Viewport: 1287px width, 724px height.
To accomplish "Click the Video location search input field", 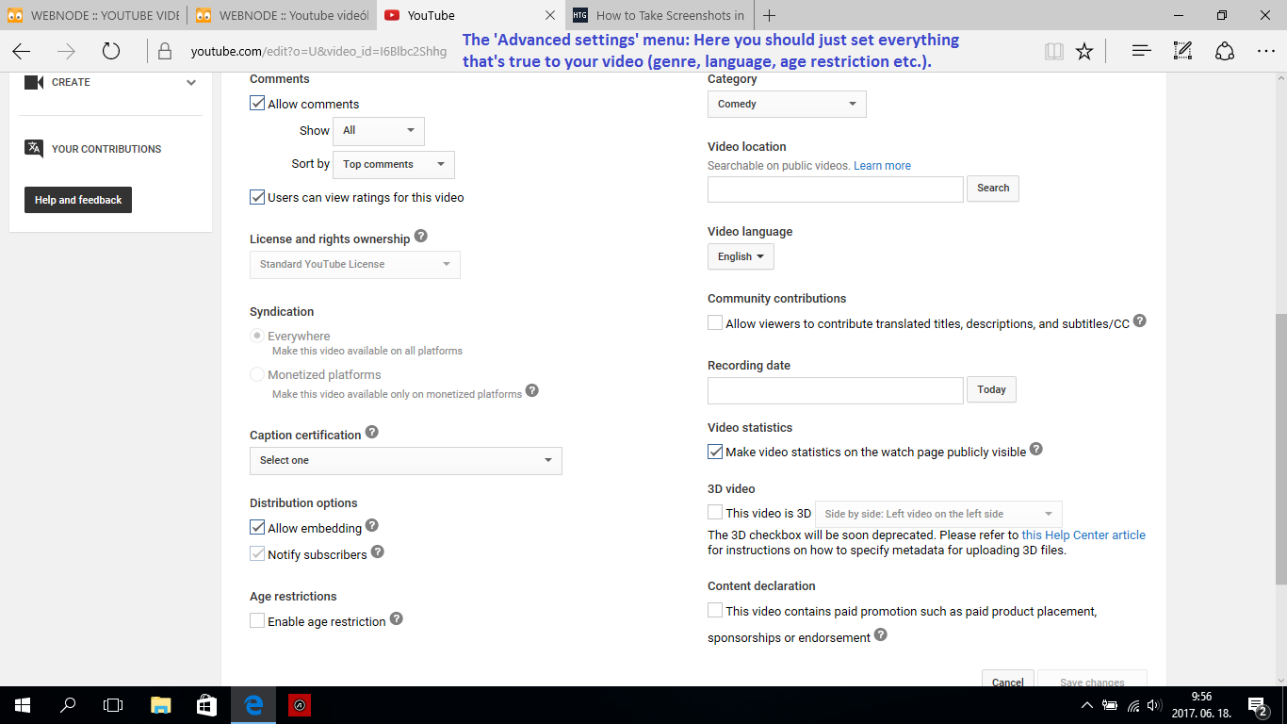I will [x=835, y=189].
